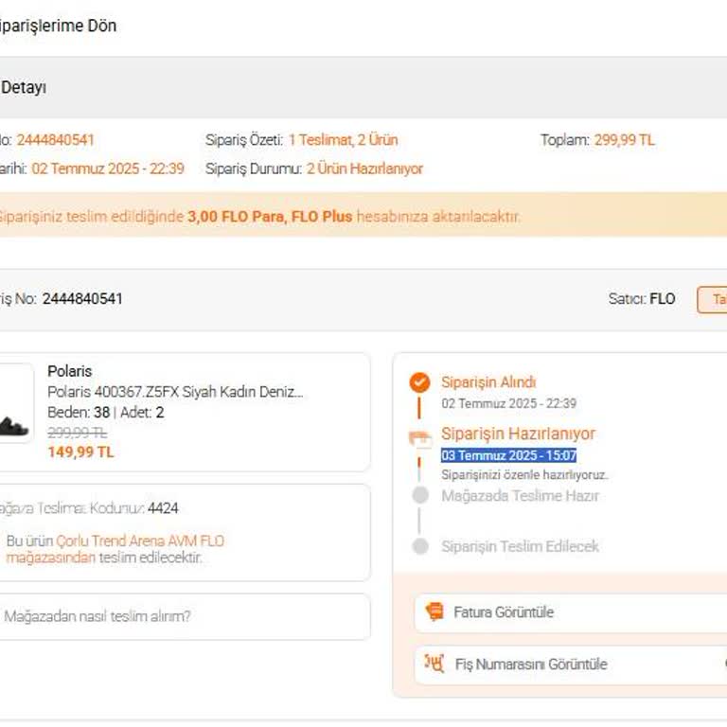
Task: Click the orange checkmark icon for Siparişin Alındı
Action: tap(419, 382)
